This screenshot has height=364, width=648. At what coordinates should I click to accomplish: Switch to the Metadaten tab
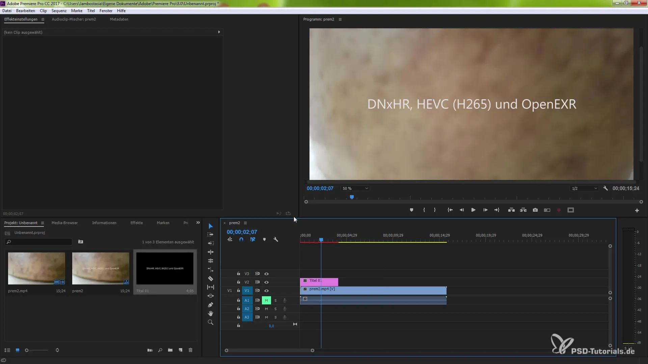tap(119, 20)
